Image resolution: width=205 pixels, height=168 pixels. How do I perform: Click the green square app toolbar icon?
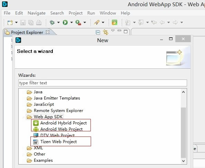[x=114, y=22]
